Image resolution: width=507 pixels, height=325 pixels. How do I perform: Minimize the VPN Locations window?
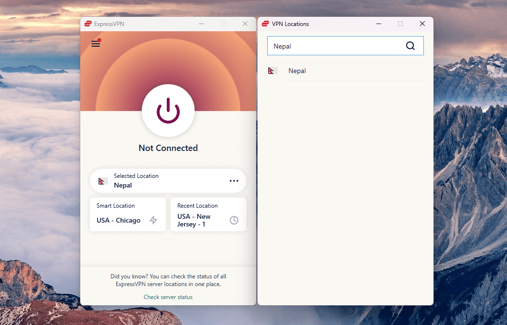click(379, 24)
